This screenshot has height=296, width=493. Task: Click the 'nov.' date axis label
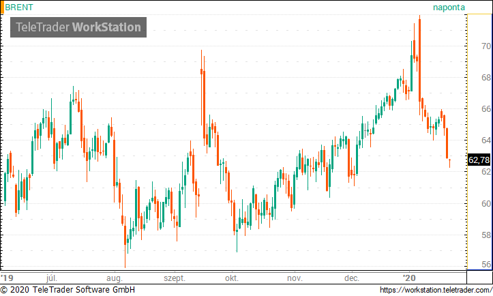coord(295,278)
